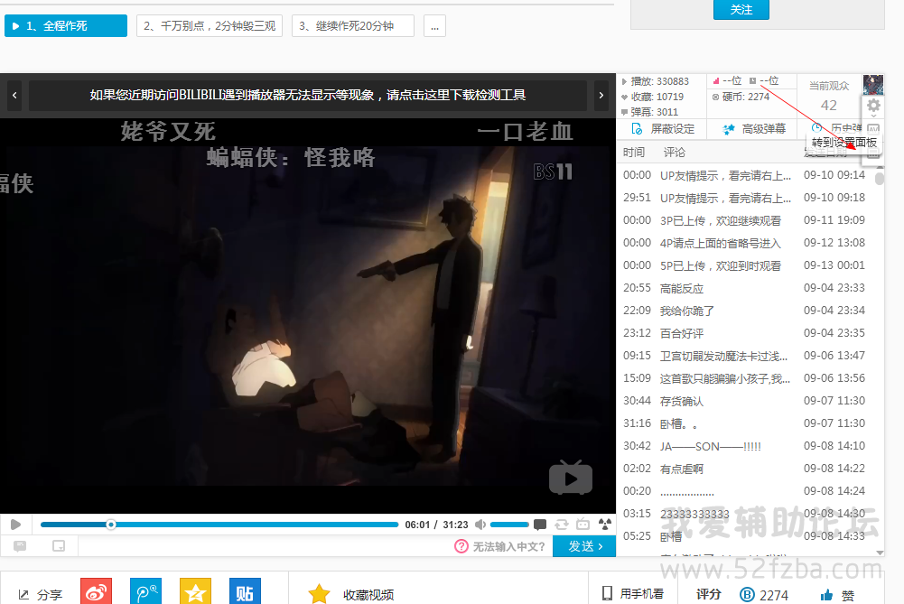The image size is (904, 604).
Task: Follow the uploader with 关注 button
Action: (741, 9)
